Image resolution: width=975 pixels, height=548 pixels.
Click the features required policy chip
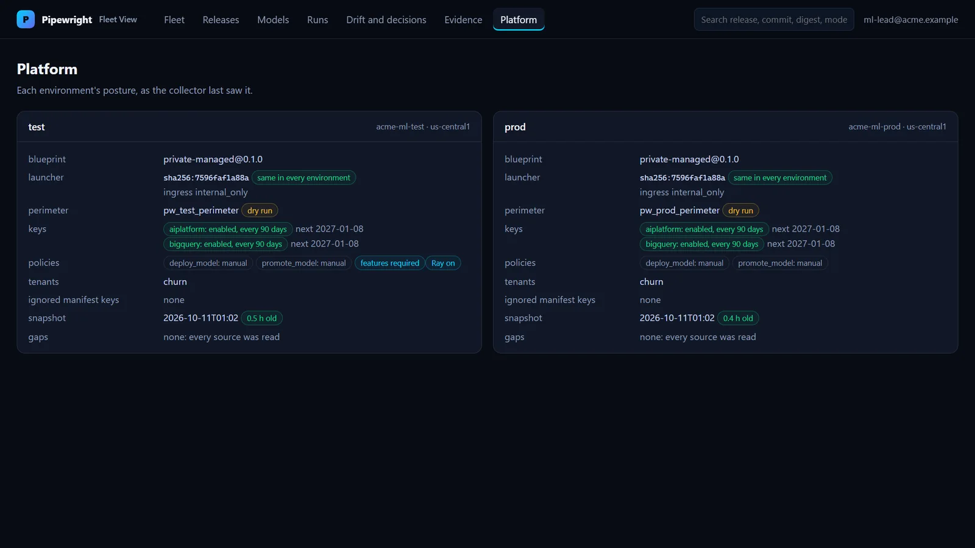[x=389, y=263]
